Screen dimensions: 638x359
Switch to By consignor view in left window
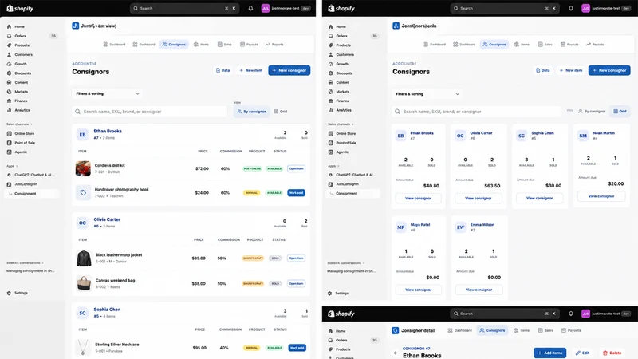pyautogui.click(x=251, y=112)
